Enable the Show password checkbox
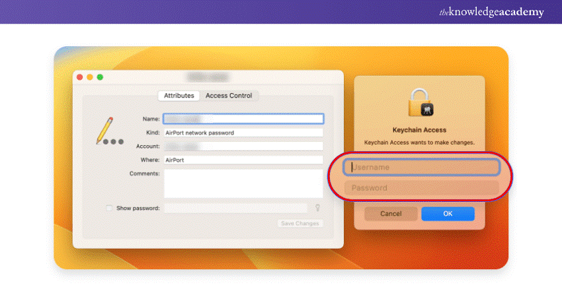Screen dimensions: 562x297 [110, 208]
